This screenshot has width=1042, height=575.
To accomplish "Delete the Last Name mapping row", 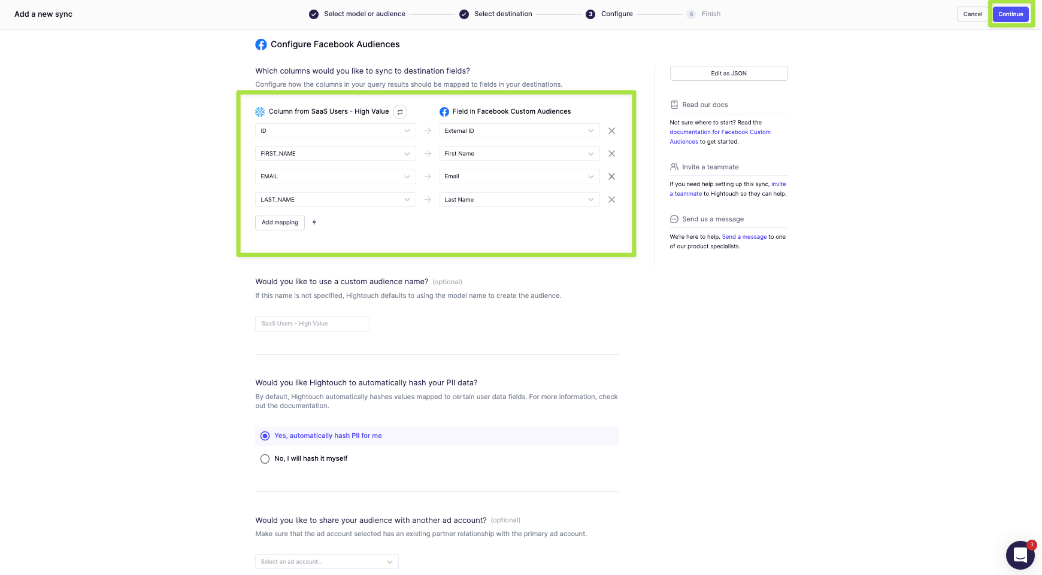I will click(x=611, y=200).
